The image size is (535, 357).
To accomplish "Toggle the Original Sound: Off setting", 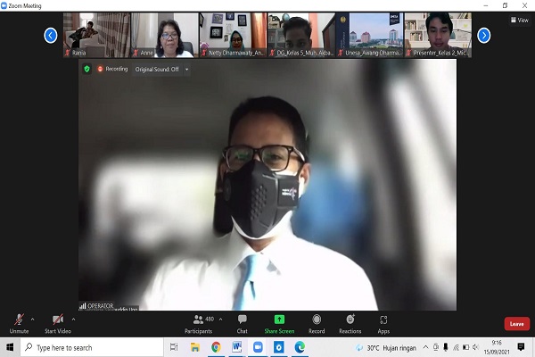I will [x=155, y=69].
